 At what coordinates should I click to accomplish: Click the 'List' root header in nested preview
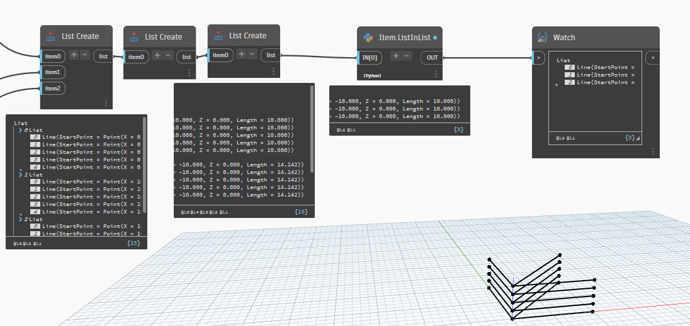(21, 124)
